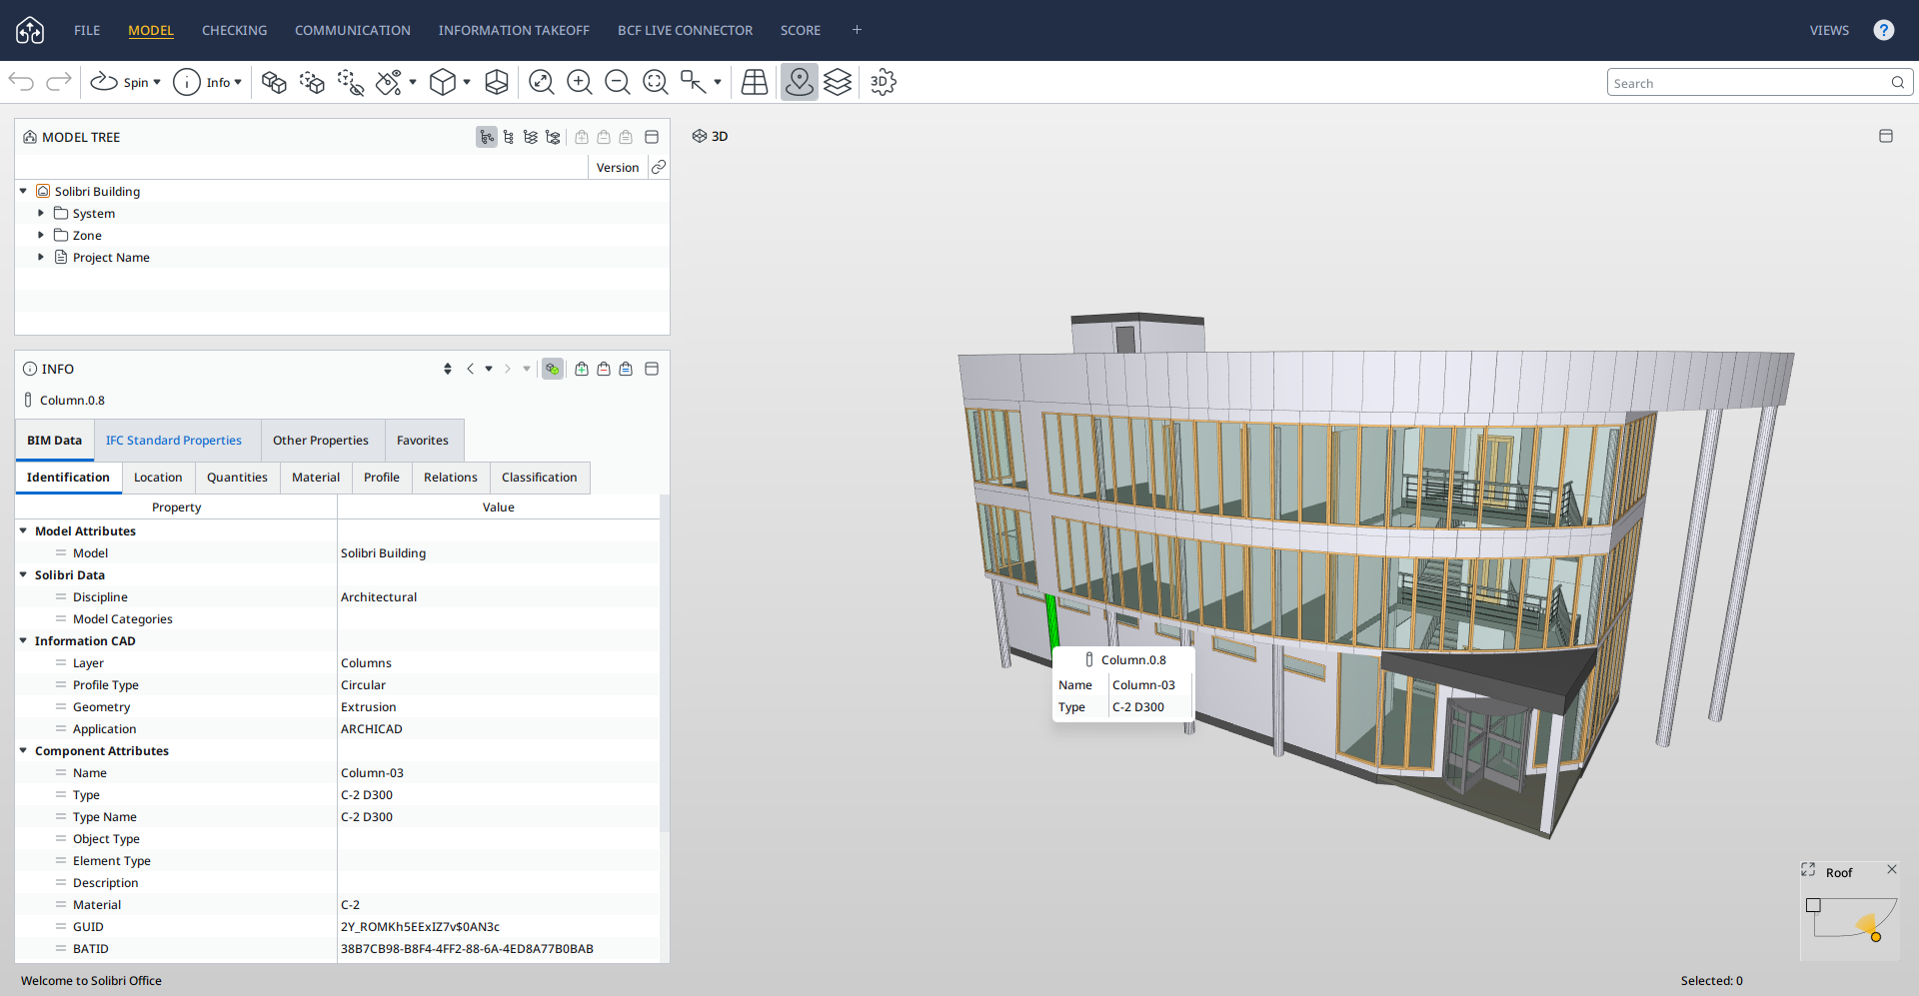Collapse Information CAD group
The width and height of the screenshot is (1919, 996).
coord(23,640)
